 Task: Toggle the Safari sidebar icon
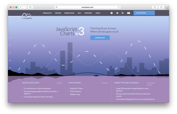[x=31, y=7]
